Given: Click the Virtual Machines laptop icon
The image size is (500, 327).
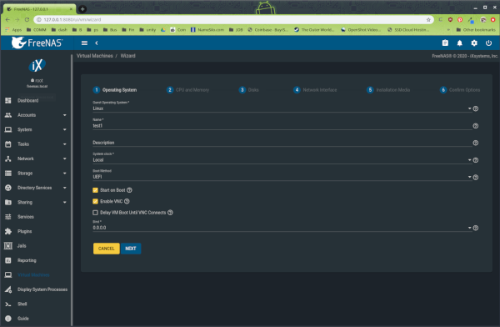Looking at the screenshot, I should tap(8, 275).
